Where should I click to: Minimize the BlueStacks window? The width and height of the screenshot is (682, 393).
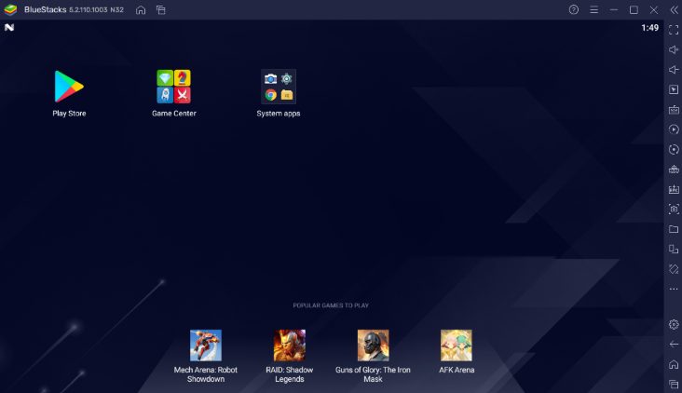point(614,9)
